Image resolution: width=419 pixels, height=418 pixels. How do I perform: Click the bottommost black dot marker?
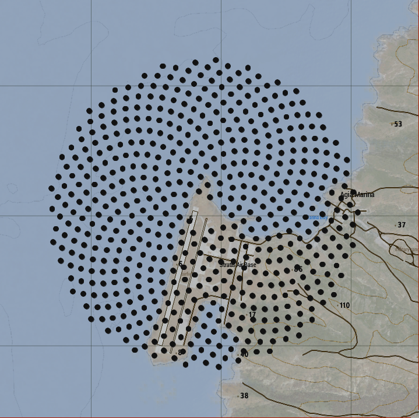pyautogui.click(x=219, y=367)
